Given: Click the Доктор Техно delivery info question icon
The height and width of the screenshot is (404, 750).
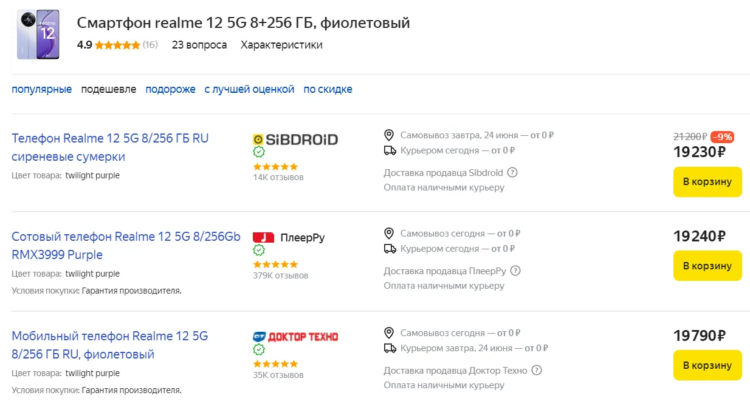Looking at the screenshot, I should coord(536,371).
